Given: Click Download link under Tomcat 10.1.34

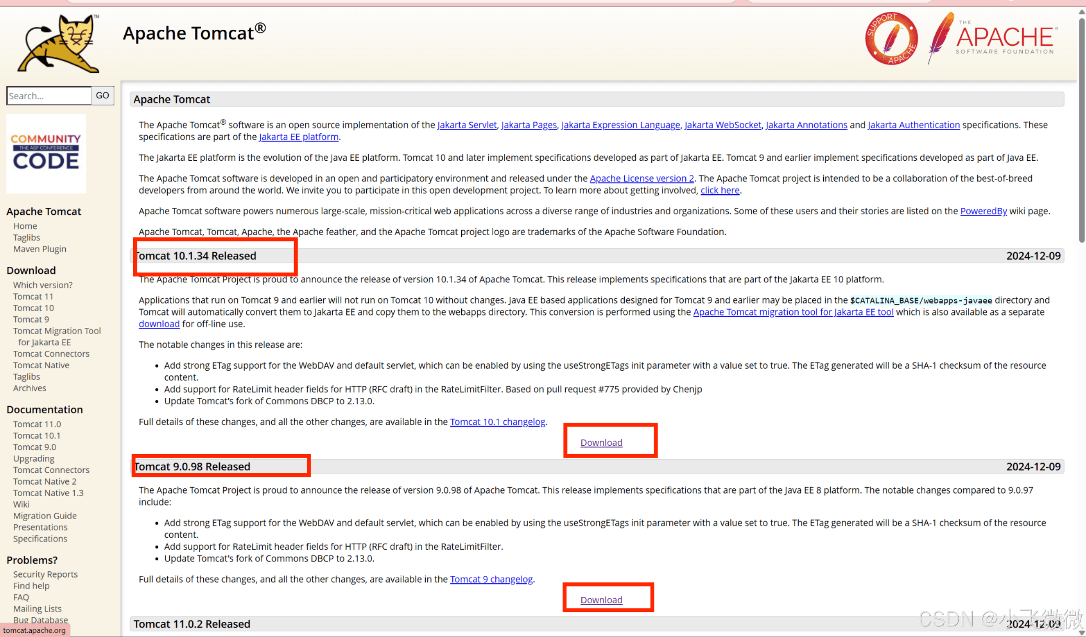Looking at the screenshot, I should click(x=601, y=443).
